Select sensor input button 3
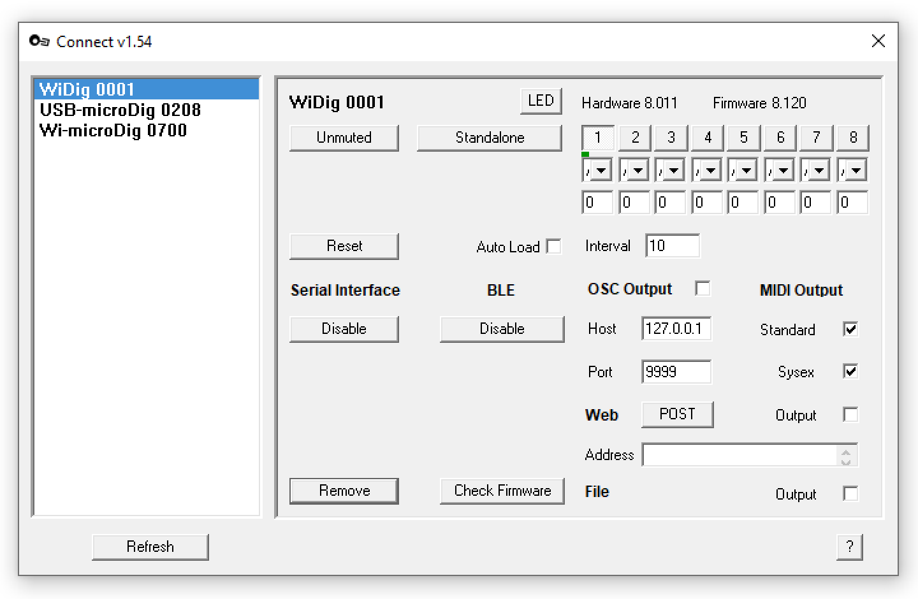 pyautogui.click(x=671, y=138)
